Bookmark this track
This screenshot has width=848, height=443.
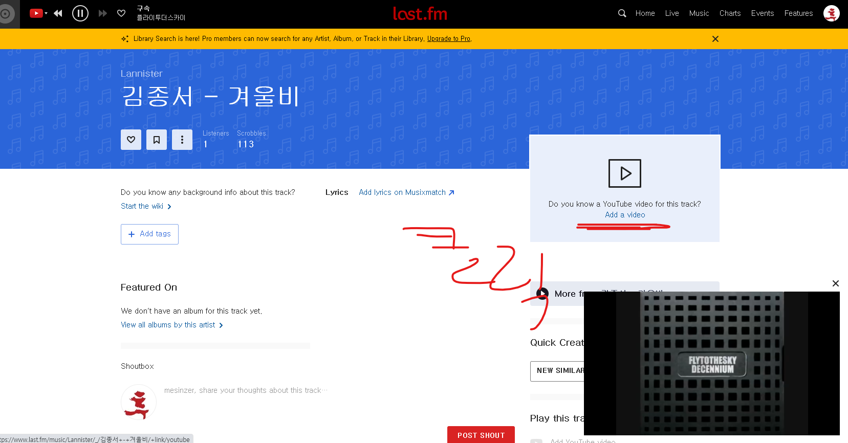157,140
